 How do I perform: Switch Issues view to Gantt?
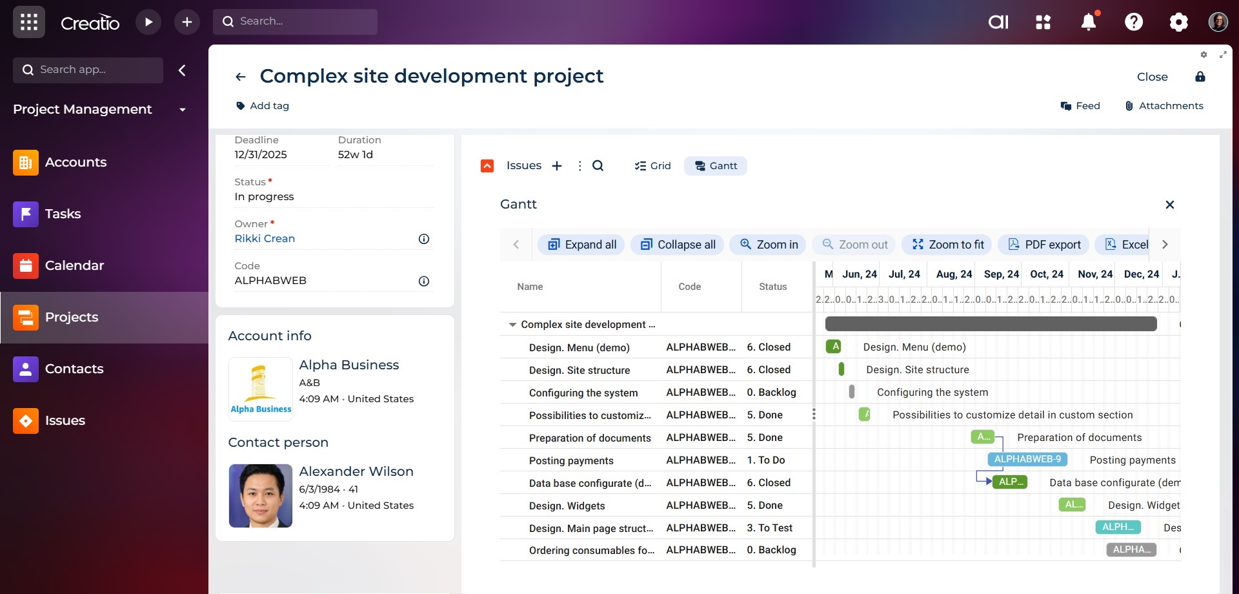[x=716, y=166]
